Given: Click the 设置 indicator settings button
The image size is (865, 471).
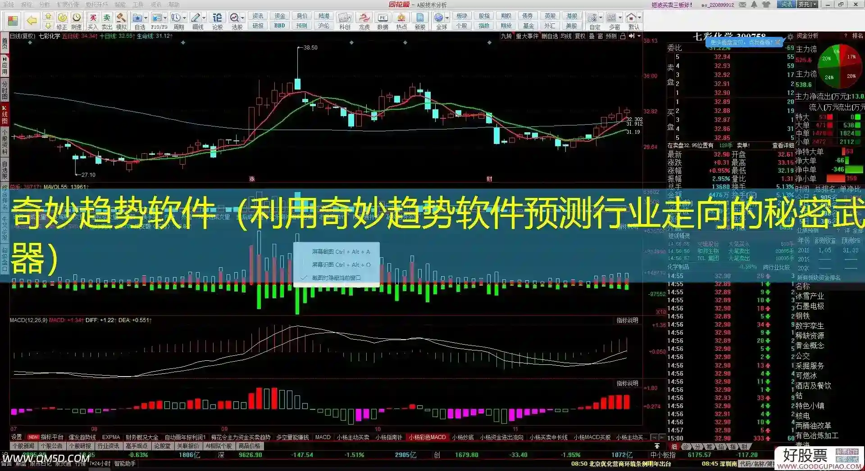Looking at the screenshot, I should pos(16,437).
